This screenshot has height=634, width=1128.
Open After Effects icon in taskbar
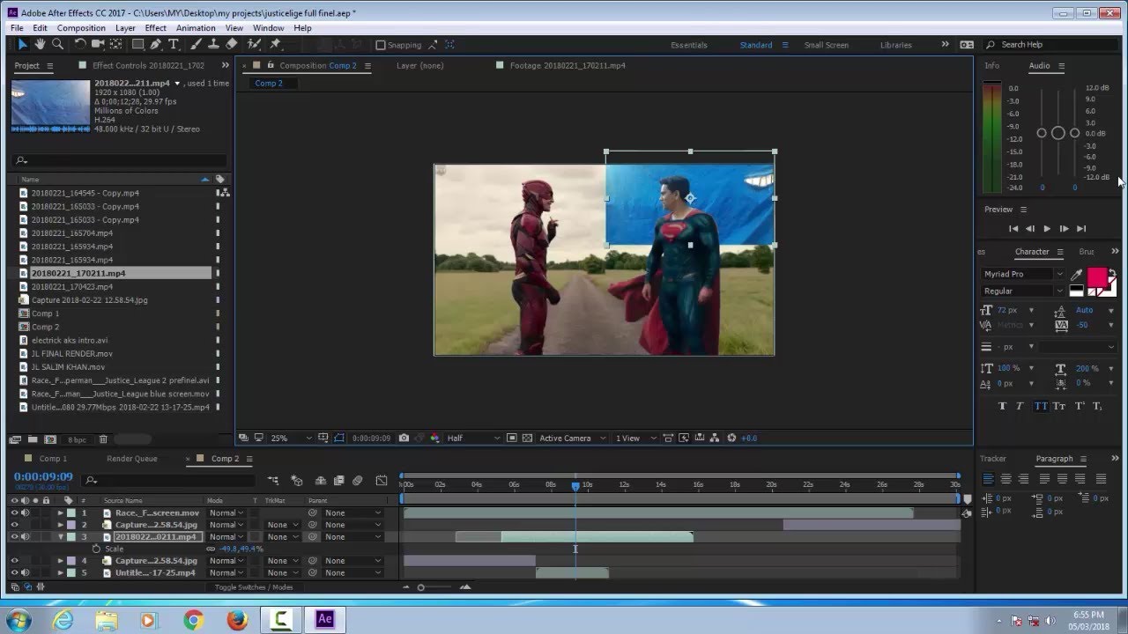point(324,620)
